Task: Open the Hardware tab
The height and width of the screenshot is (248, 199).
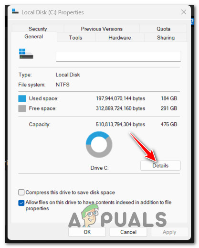Action: click(x=120, y=38)
